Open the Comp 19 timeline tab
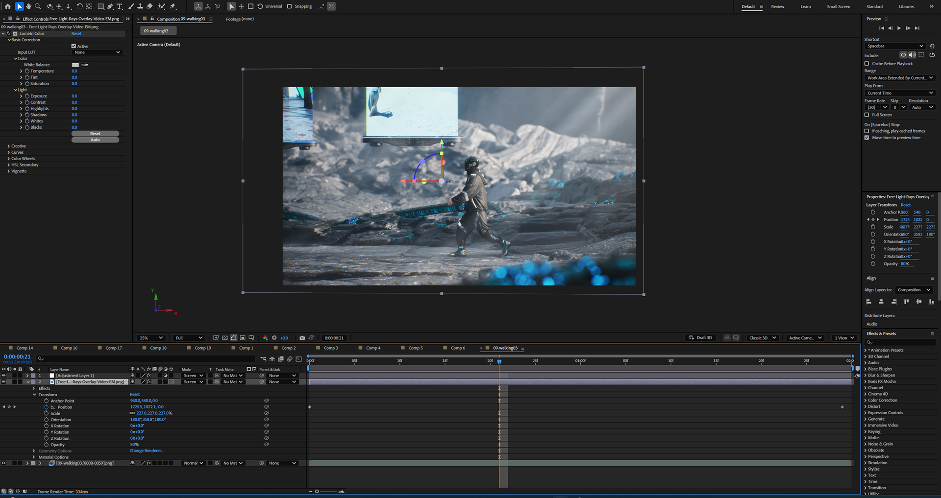The width and height of the screenshot is (941, 498). pos(203,348)
